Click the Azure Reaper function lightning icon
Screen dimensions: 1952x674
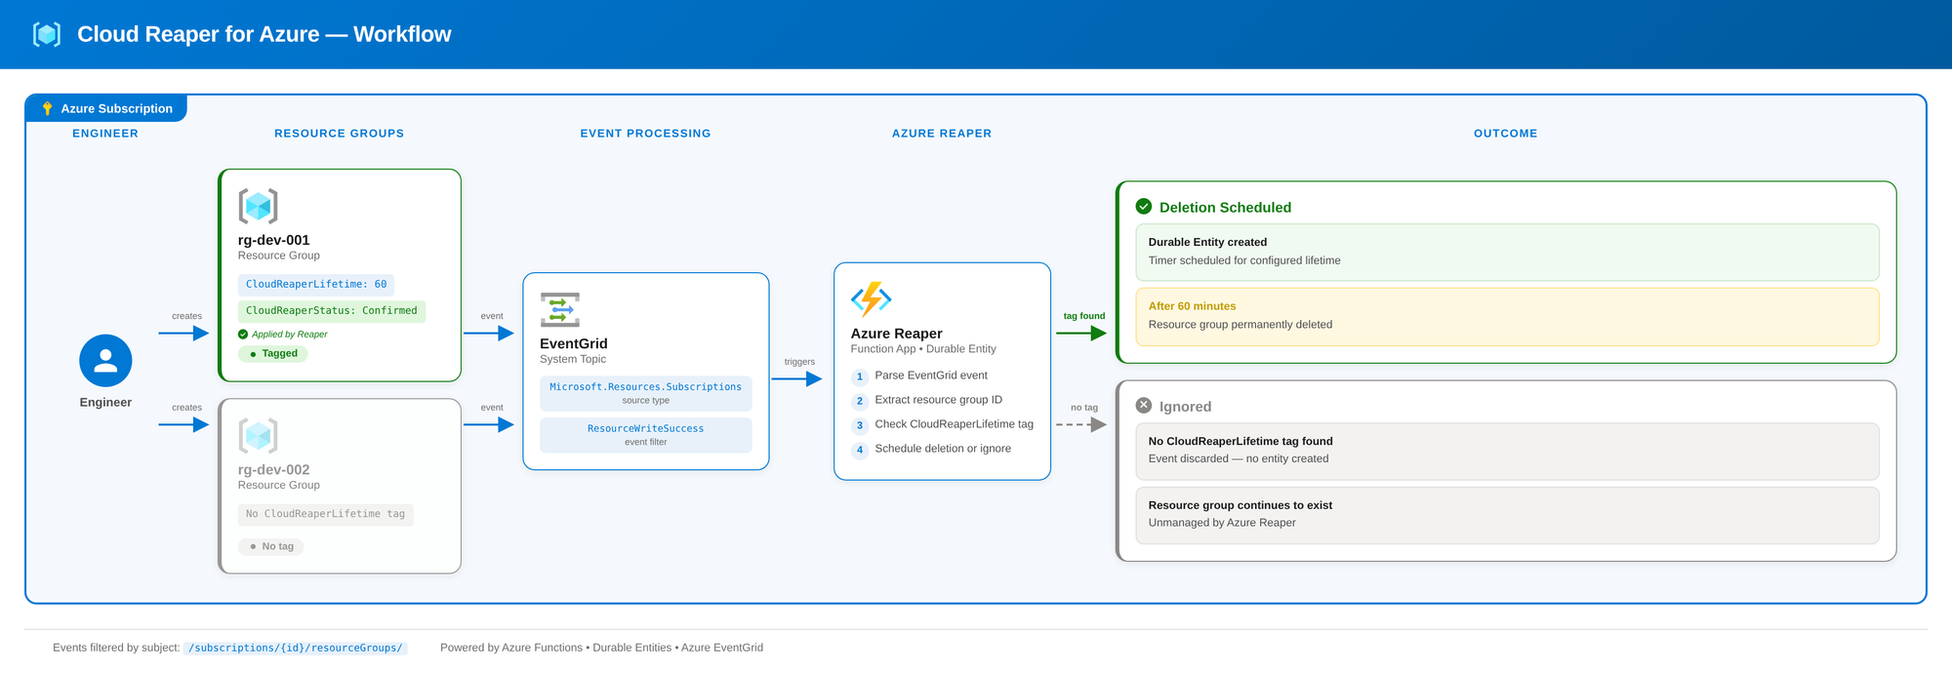tap(871, 299)
